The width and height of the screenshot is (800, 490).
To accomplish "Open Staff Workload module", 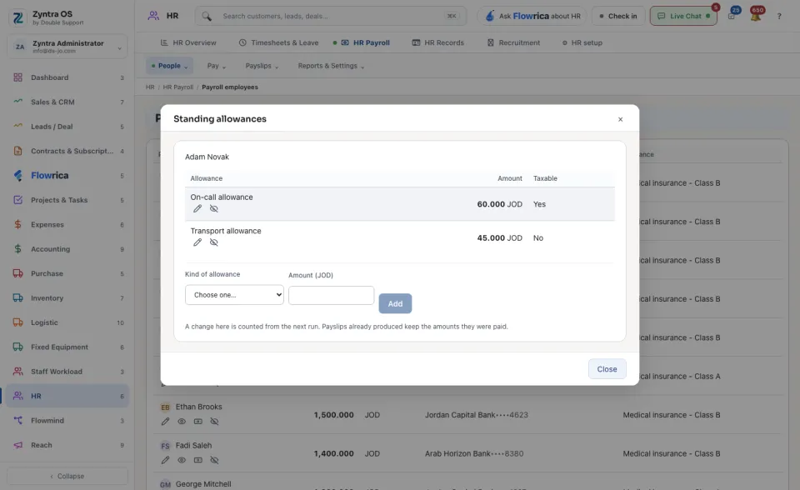I will pos(67,372).
